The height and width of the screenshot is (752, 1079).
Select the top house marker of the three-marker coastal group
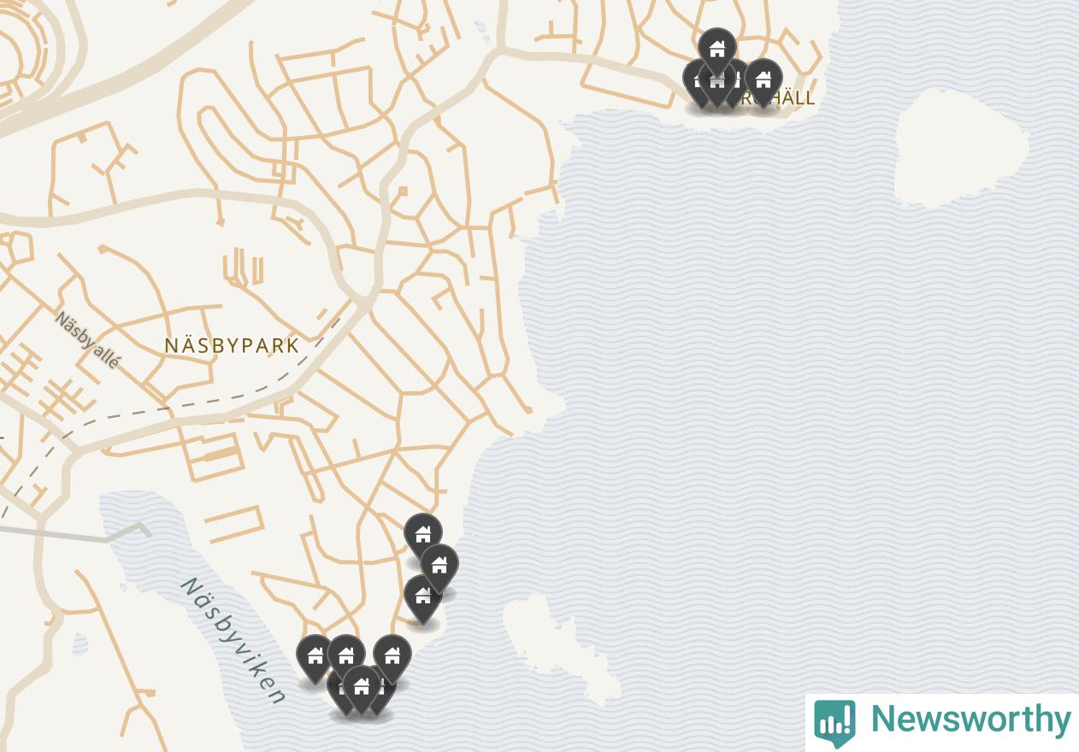[422, 535]
